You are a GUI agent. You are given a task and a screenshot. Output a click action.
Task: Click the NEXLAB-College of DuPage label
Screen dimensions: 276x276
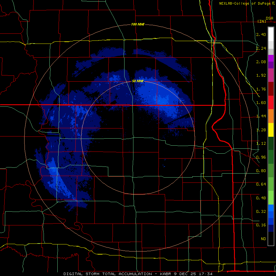tap(245, 3)
